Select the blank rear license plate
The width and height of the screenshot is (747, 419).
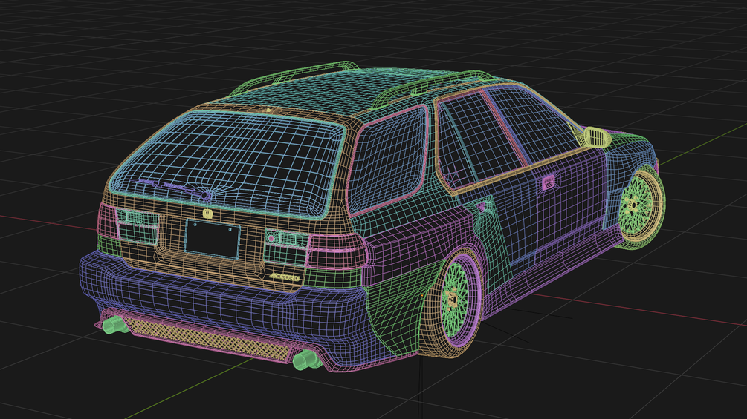point(212,240)
